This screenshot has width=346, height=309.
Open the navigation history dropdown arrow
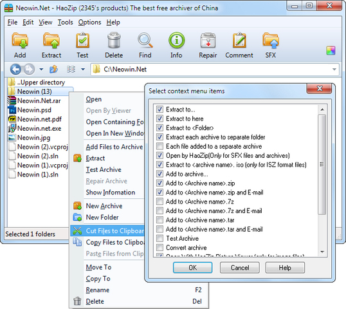[41, 70]
